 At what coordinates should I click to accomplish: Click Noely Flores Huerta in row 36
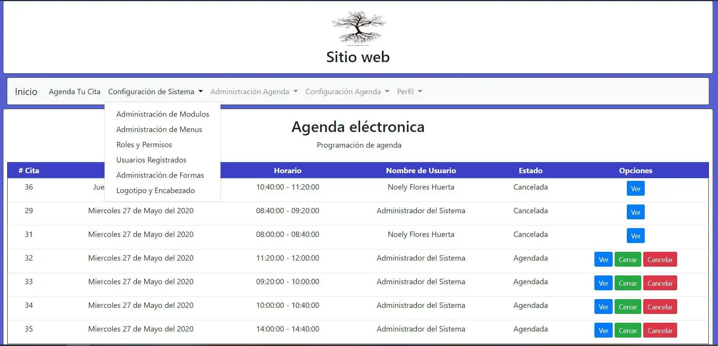point(421,187)
